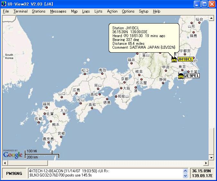
Task: Open the Messages menu
Action: (x=58, y=11)
